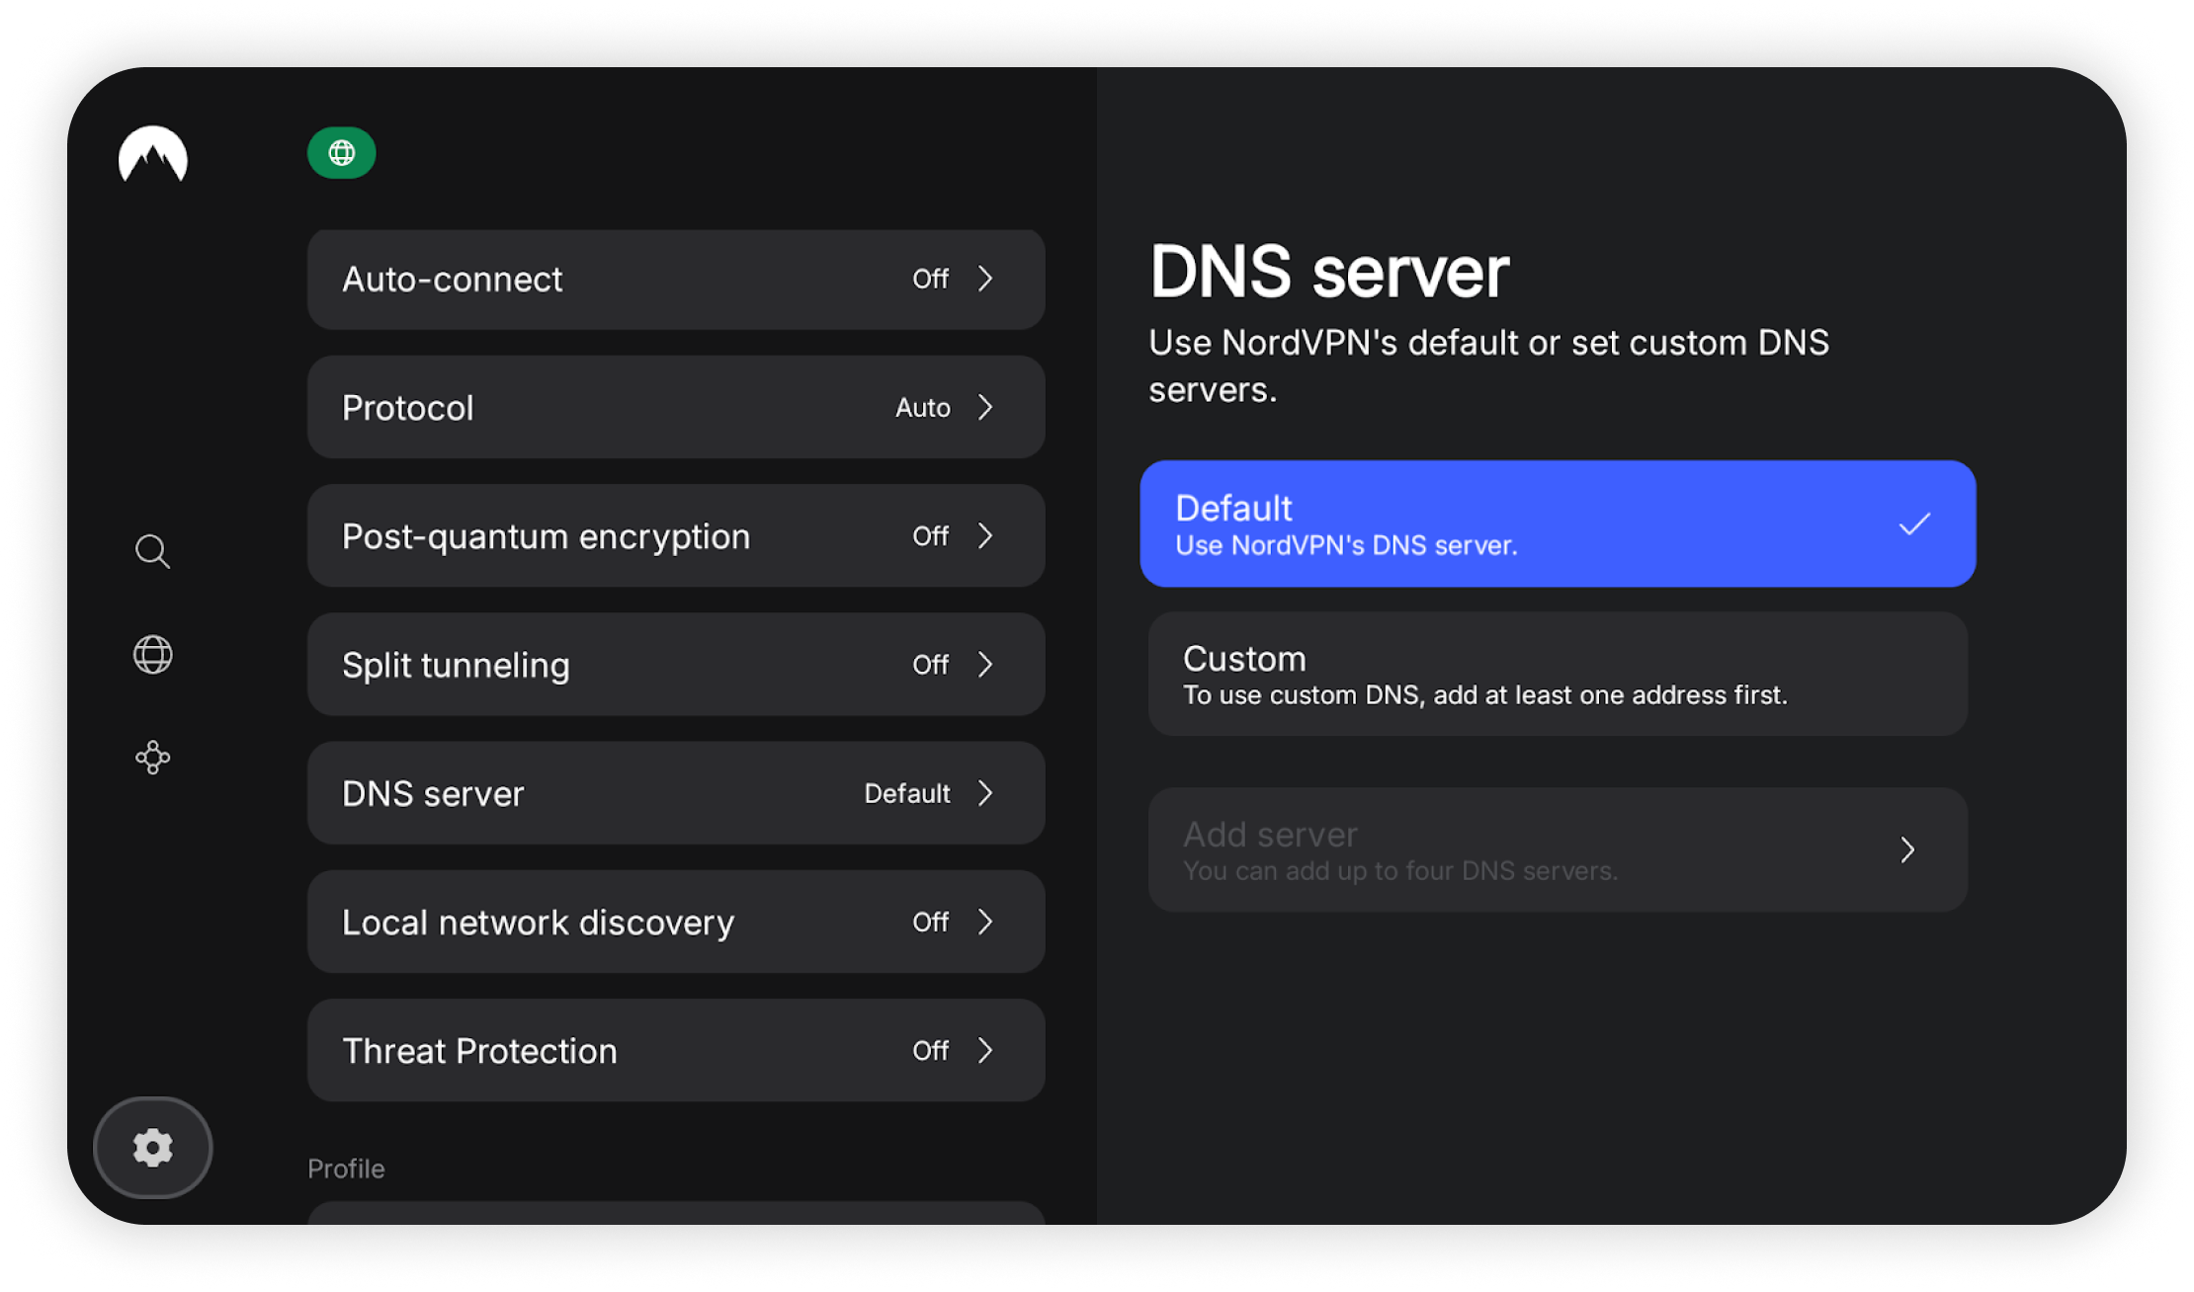
Task: Click the Add server chevron arrow
Action: (1907, 849)
